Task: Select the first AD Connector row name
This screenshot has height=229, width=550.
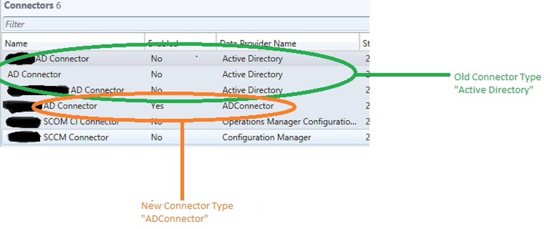Action: tap(62, 59)
